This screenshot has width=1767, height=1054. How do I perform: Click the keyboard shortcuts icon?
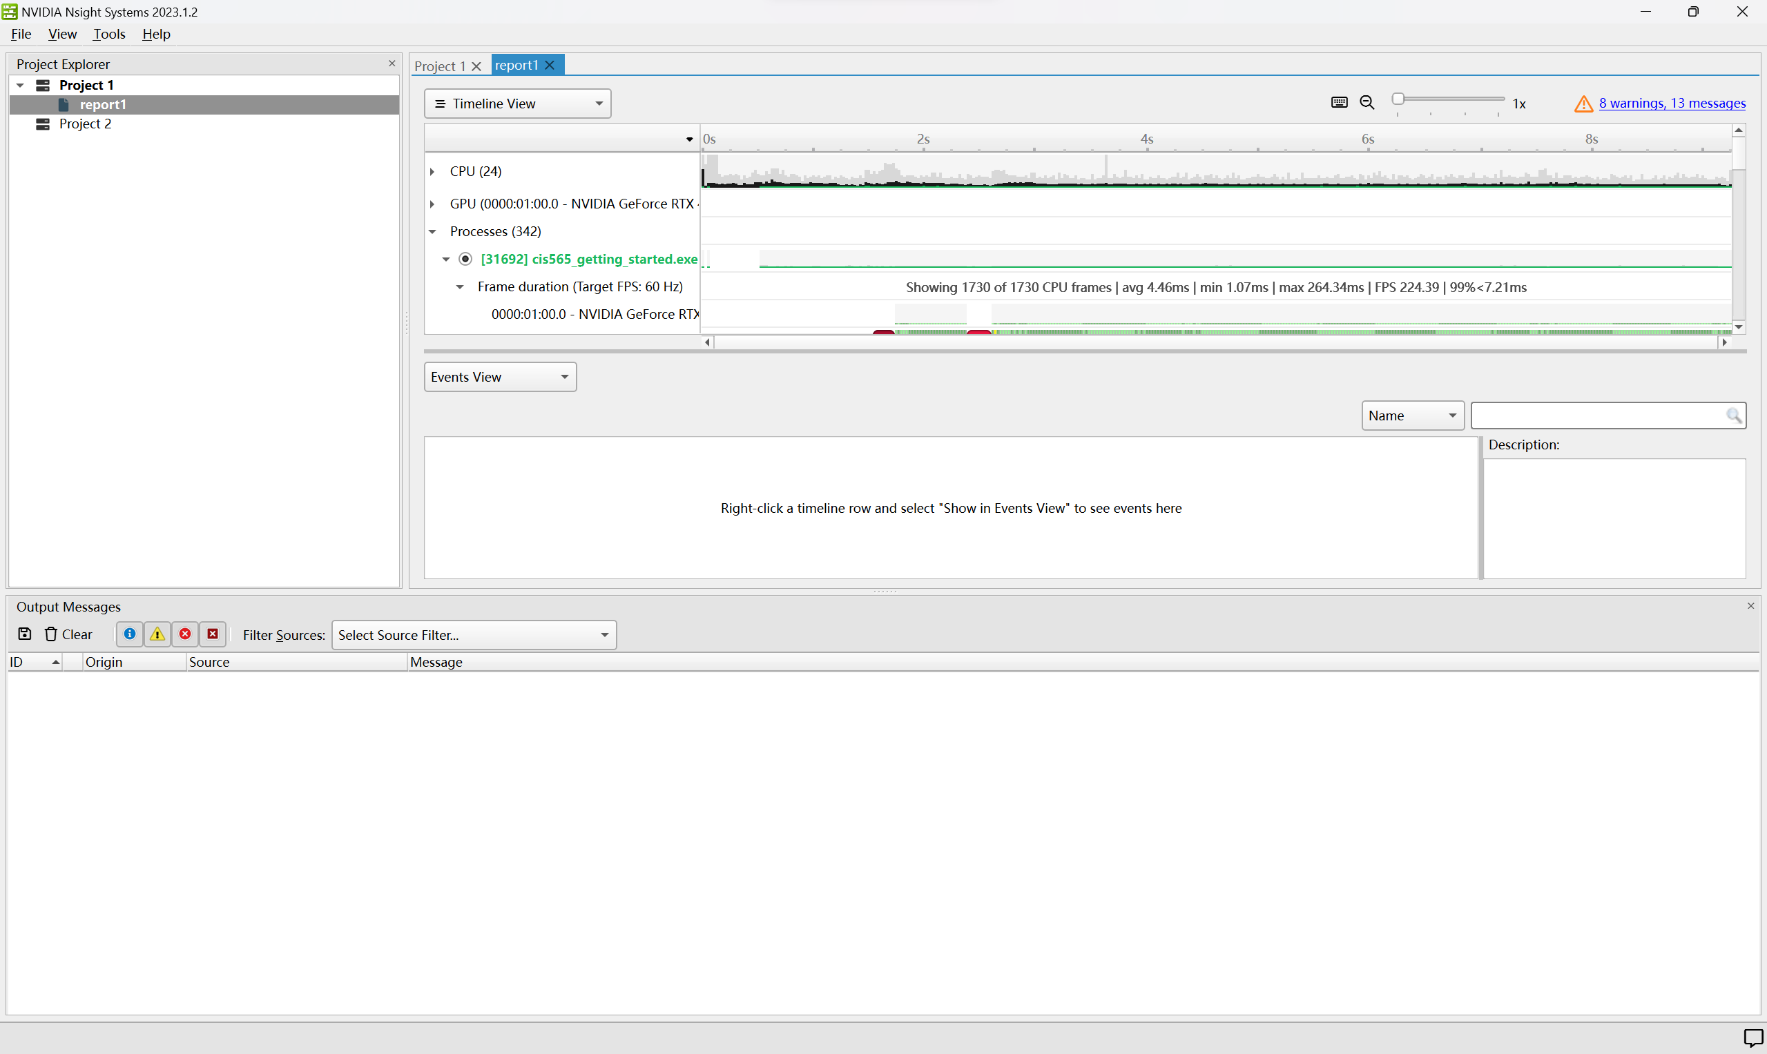pyautogui.click(x=1339, y=103)
